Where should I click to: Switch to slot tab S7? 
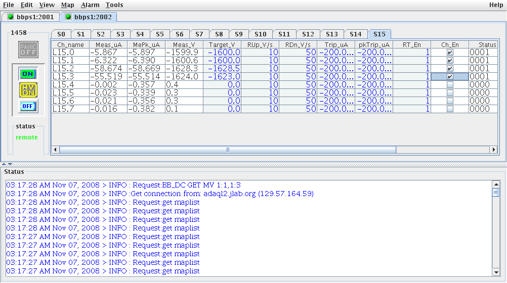199,34
